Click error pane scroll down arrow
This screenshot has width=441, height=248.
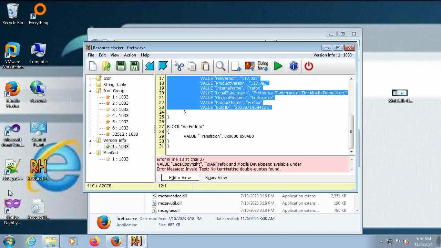tap(351, 169)
